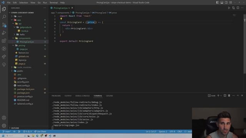
Task: Open the Accounts menu icon
Action: (x=4, y=118)
